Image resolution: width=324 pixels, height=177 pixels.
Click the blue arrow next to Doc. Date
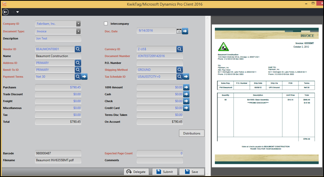coord(185,31)
